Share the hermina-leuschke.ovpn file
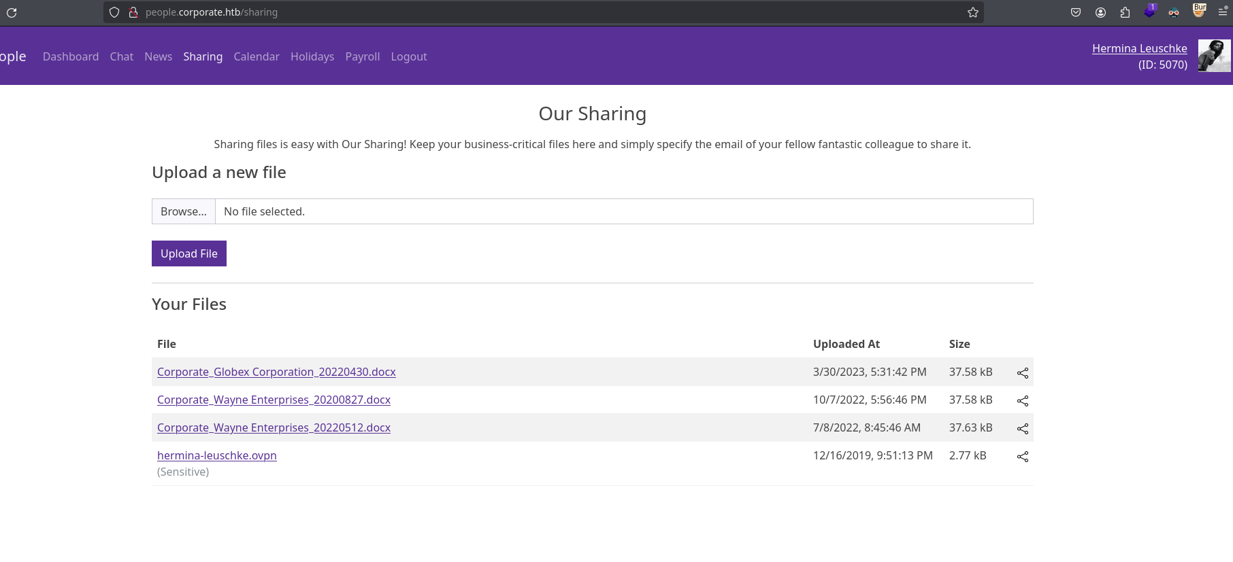The width and height of the screenshot is (1233, 562). (x=1023, y=456)
